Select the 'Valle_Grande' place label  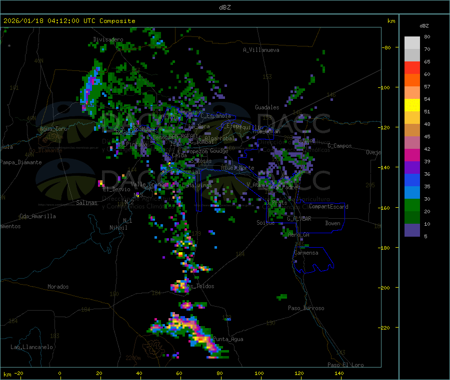coord(149,184)
